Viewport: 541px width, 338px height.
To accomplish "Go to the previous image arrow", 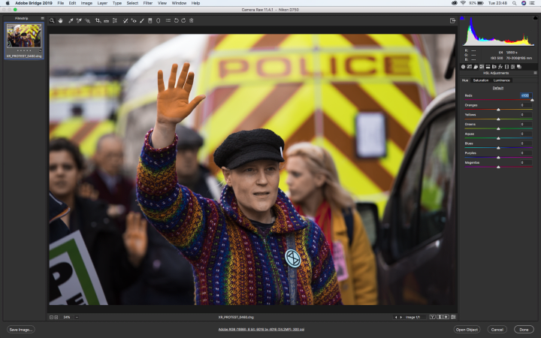I will pyautogui.click(x=396, y=317).
